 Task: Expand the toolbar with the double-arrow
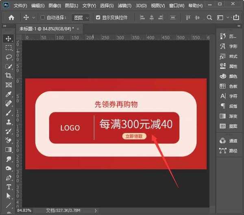click(5, 26)
